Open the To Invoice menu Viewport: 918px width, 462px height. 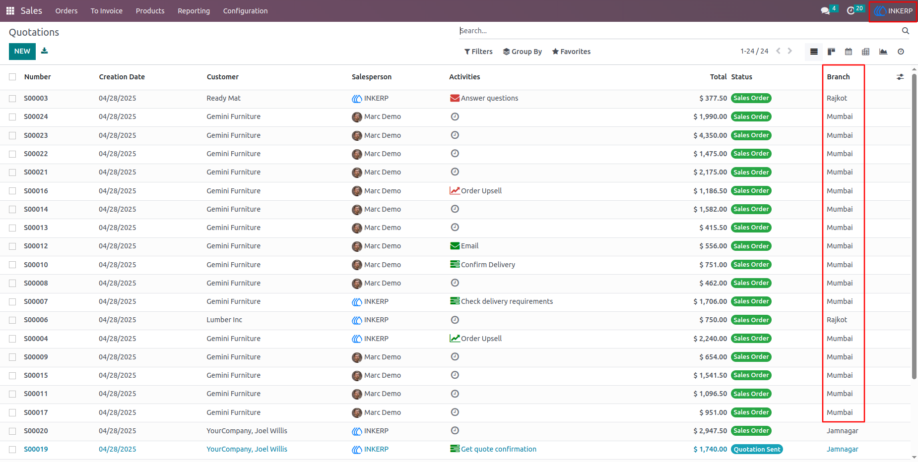pos(107,11)
